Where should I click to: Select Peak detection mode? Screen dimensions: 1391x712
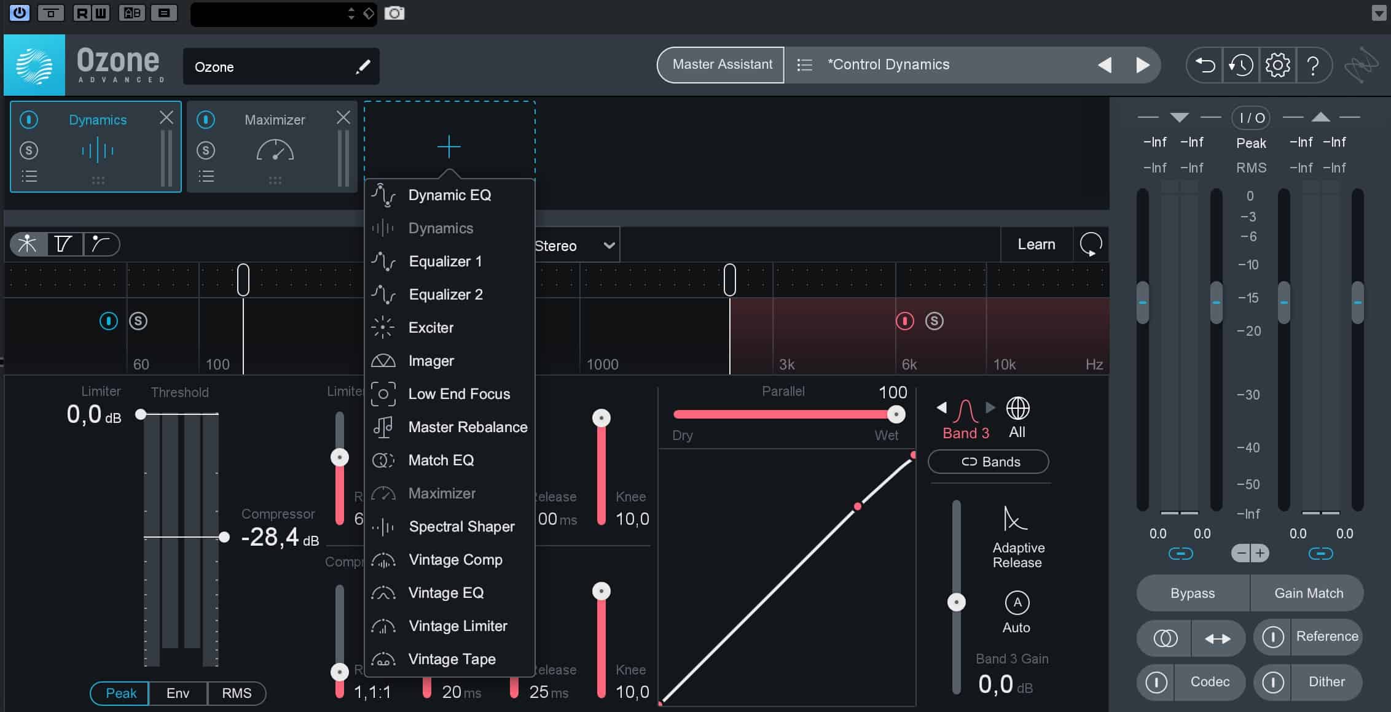120,693
